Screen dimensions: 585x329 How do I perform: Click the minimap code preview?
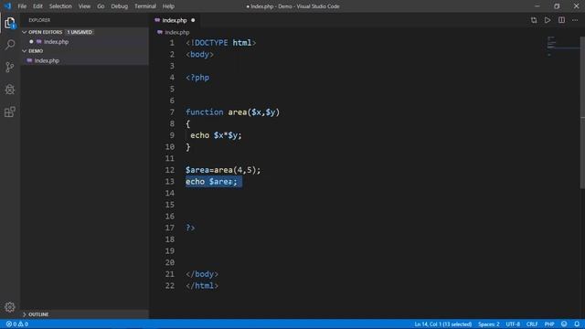[x=563, y=47]
